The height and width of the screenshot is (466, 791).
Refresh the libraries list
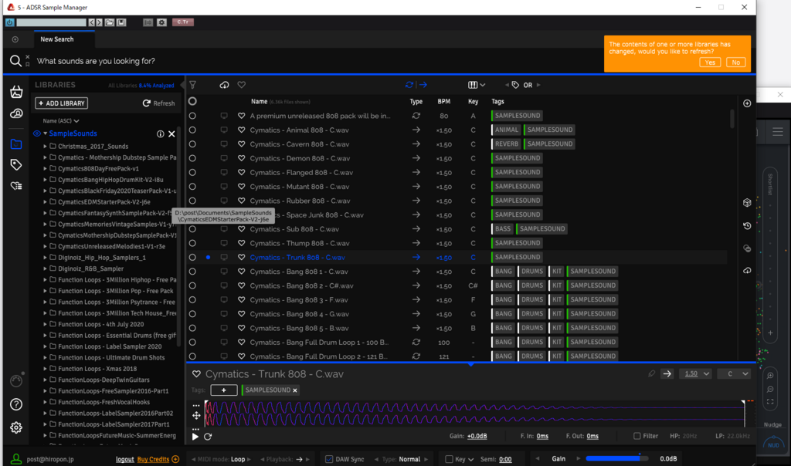(x=159, y=103)
